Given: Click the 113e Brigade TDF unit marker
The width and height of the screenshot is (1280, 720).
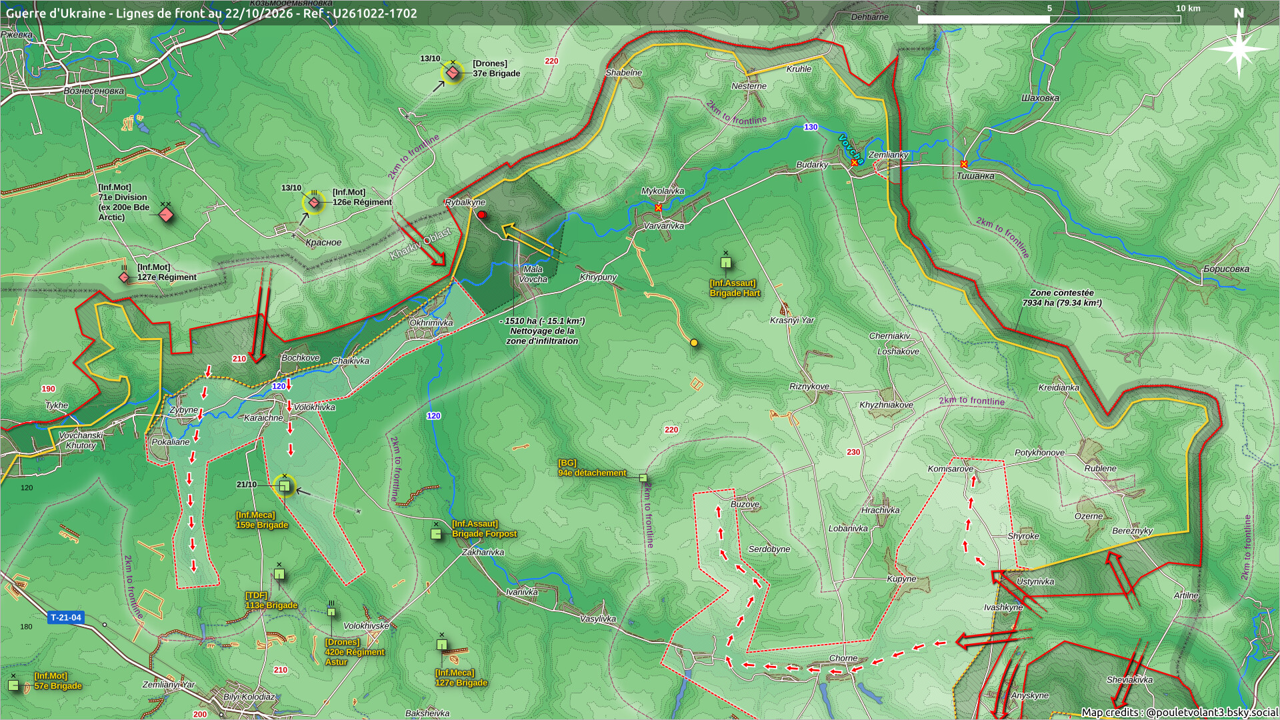Looking at the screenshot, I should [x=279, y=574].
